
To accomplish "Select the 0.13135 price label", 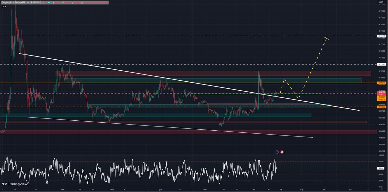I will [382, 36].
